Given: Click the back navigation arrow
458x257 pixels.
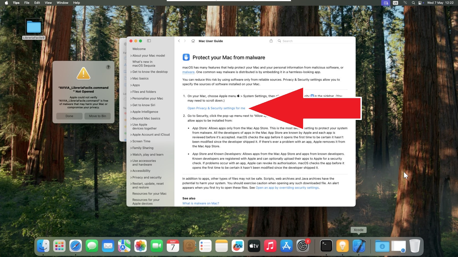Looking at the screenshot, I should pos(179,41).
